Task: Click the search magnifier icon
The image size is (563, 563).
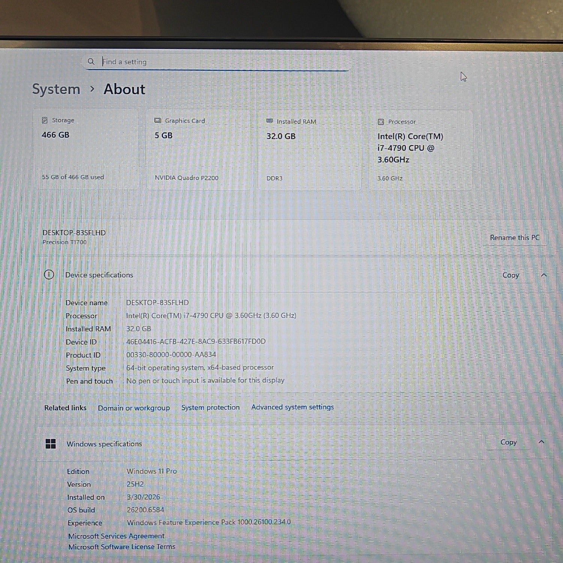Action: 91,61
